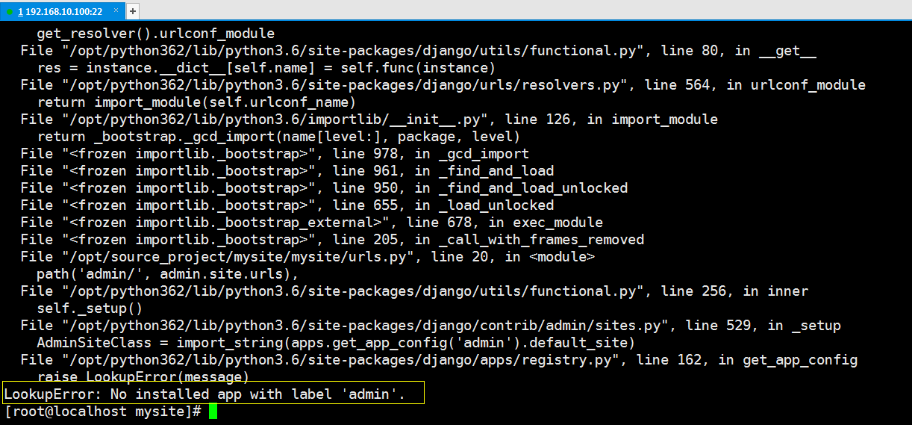
Task: Click the _bootstrap_external exec_module line
Action: 312,223
